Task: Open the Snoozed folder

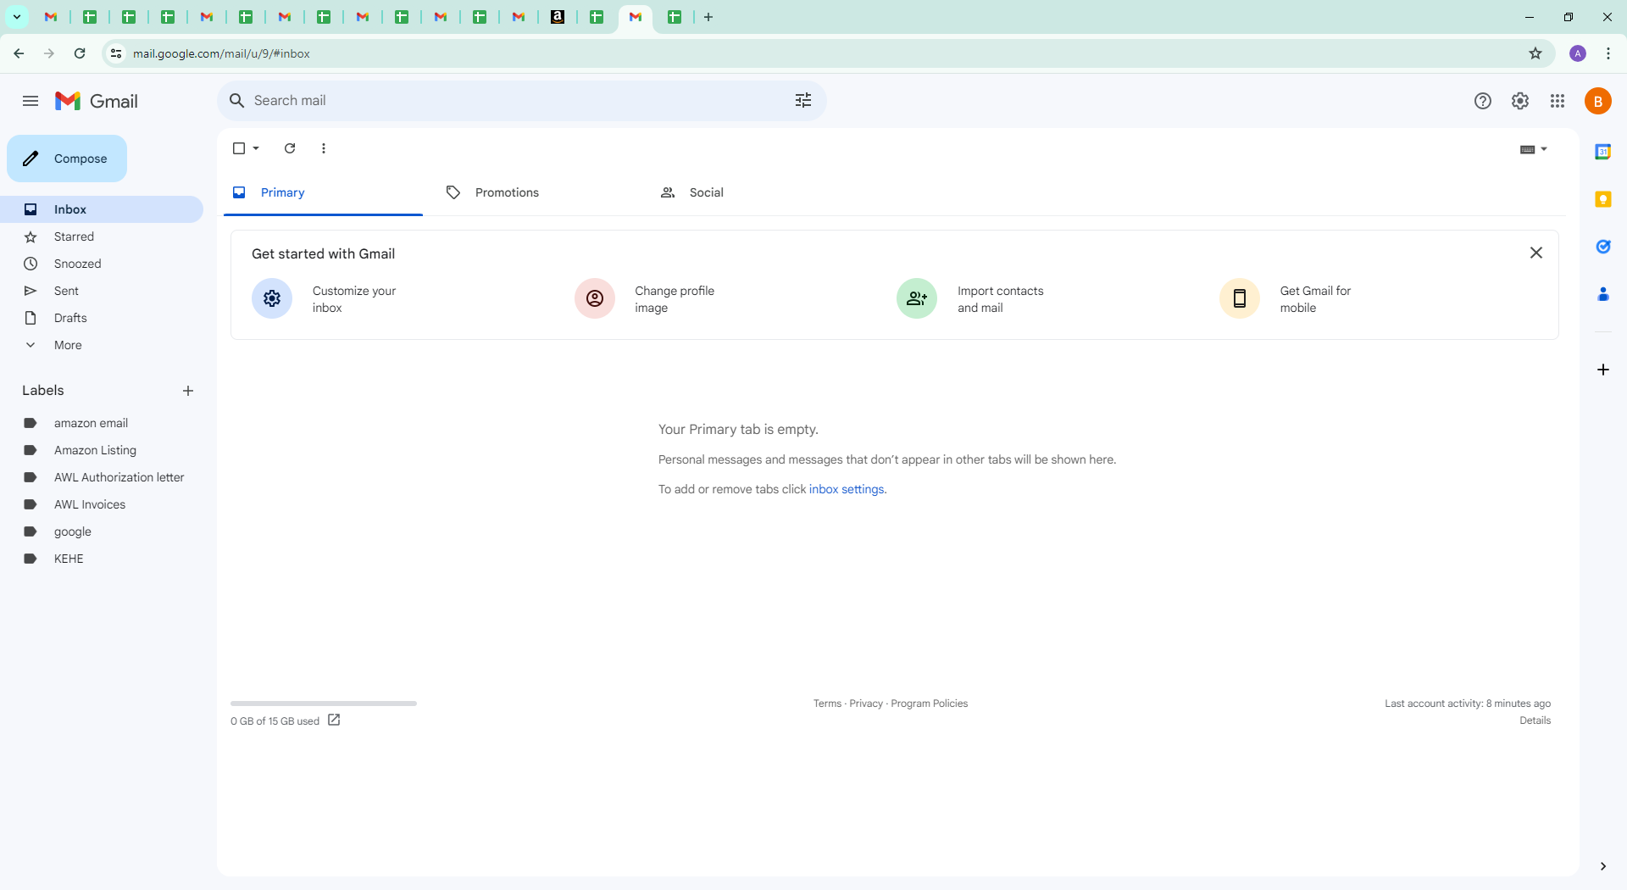Action: 102,264
